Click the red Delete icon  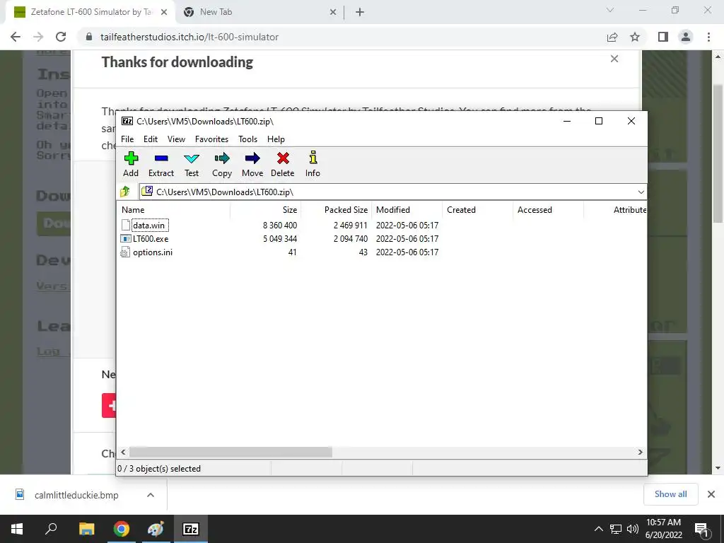(283, 158)
